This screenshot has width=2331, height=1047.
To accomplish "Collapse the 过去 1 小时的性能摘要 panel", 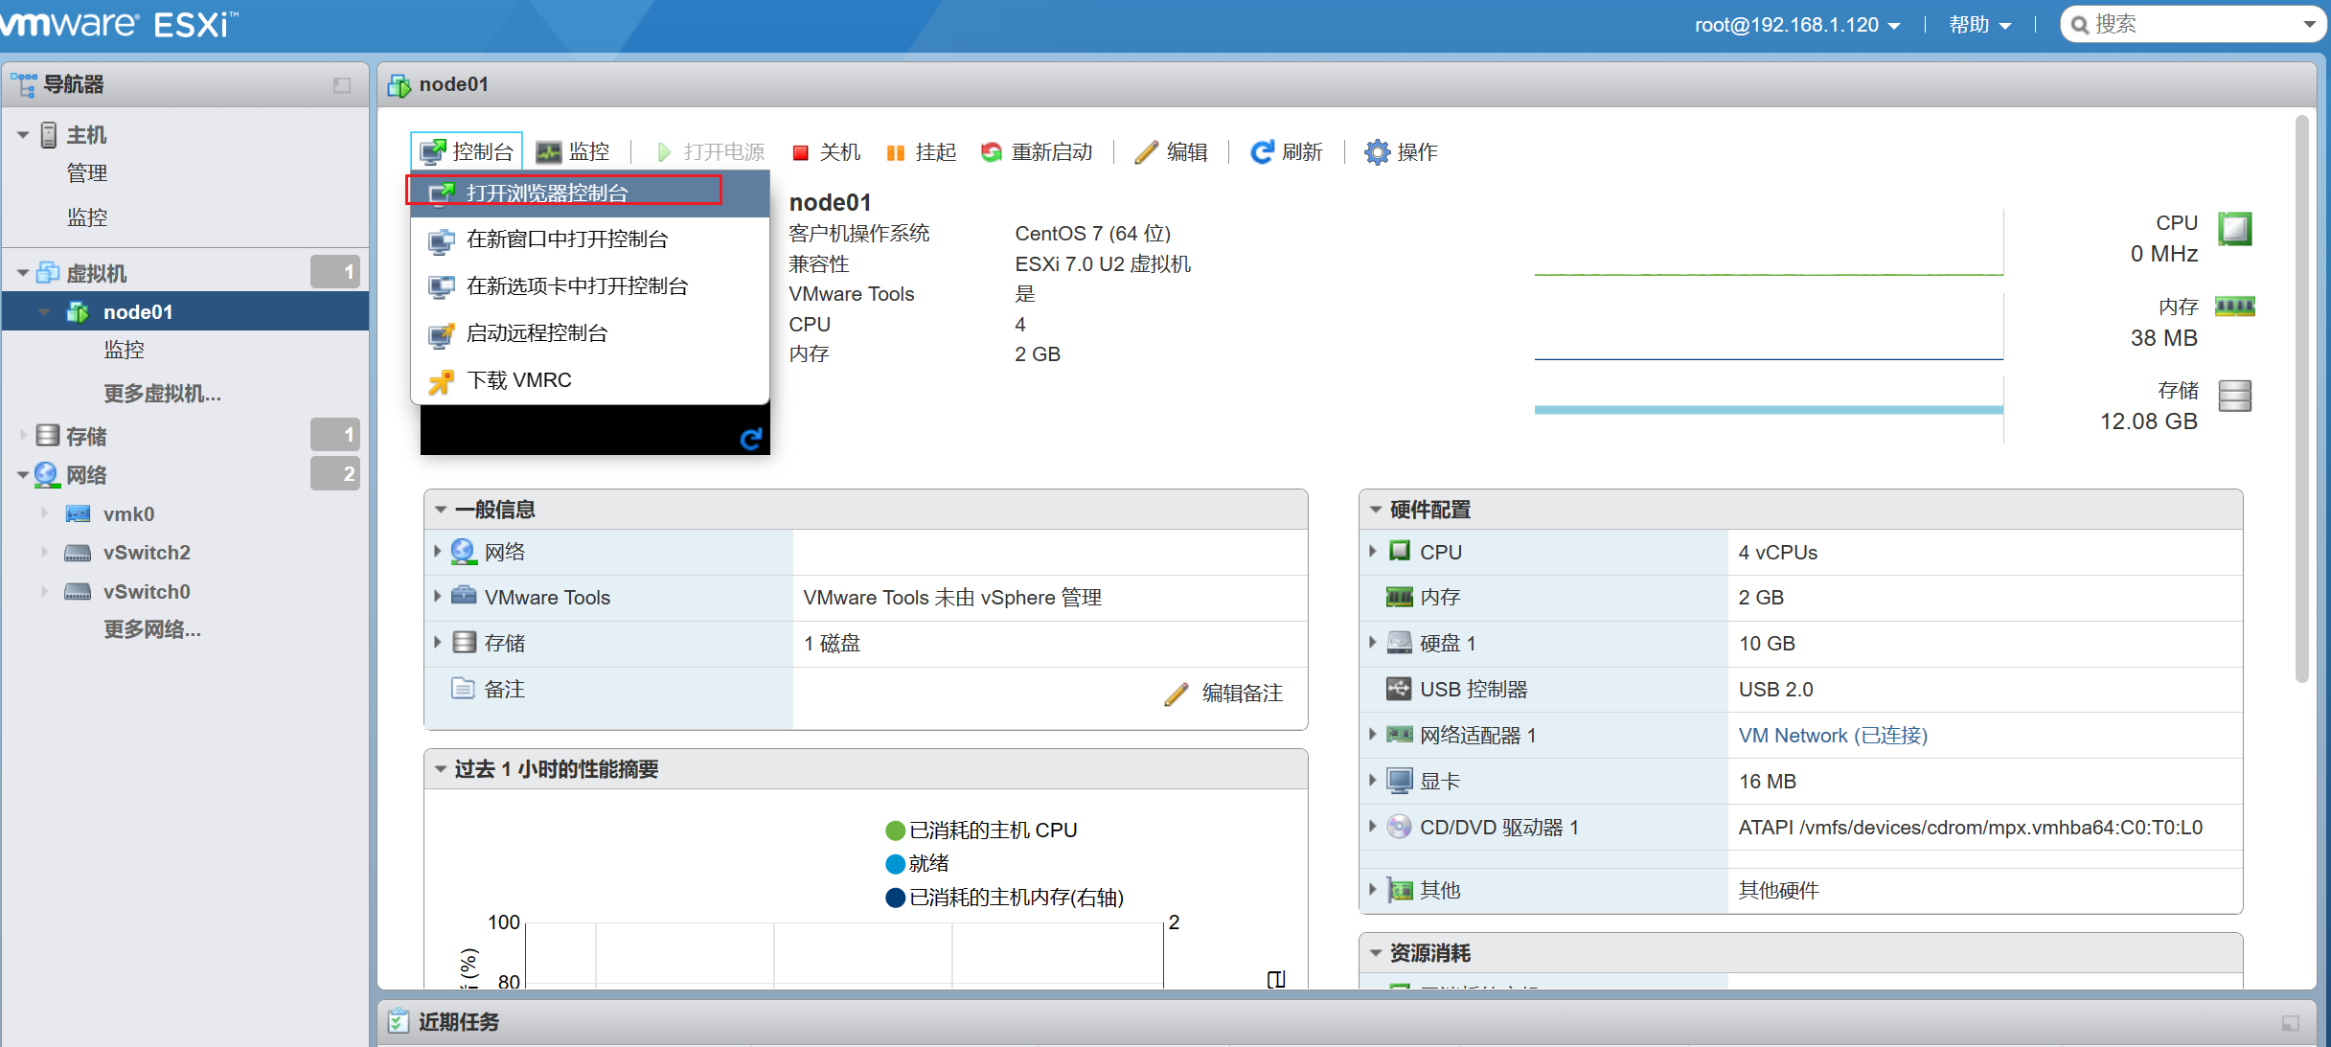I will (441, 769).
